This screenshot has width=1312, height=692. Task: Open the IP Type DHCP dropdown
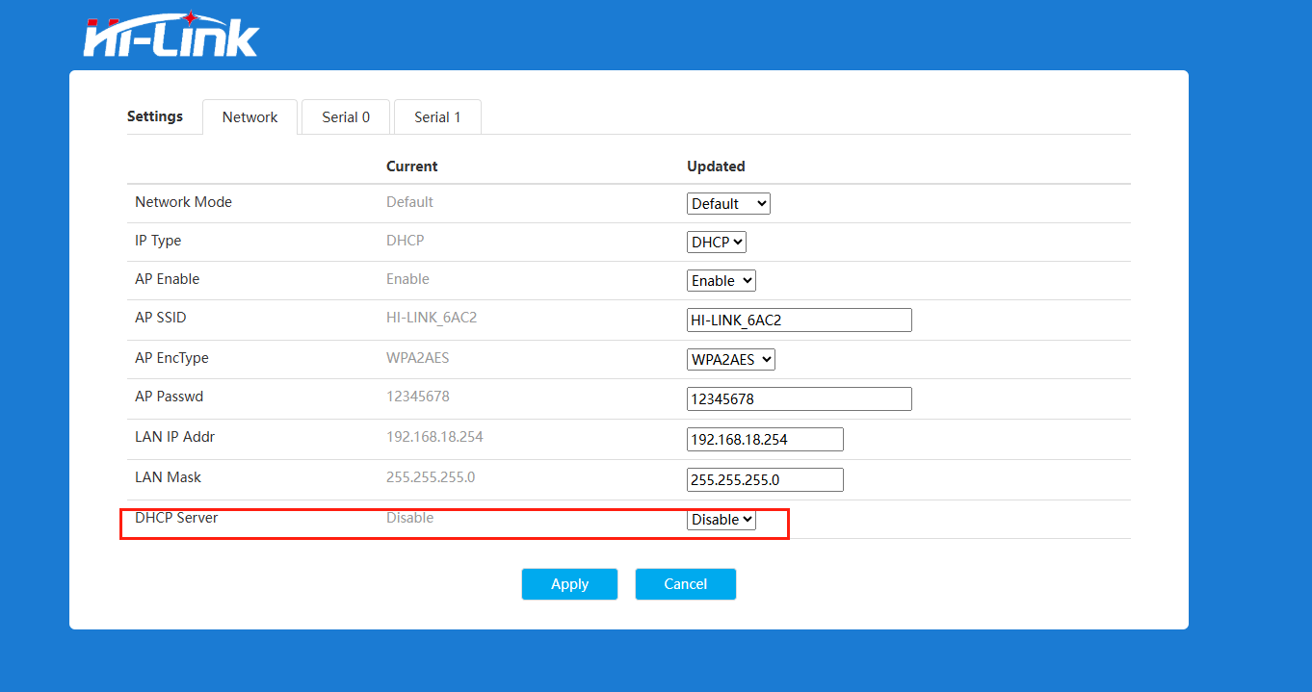click(x=717, y=242)
